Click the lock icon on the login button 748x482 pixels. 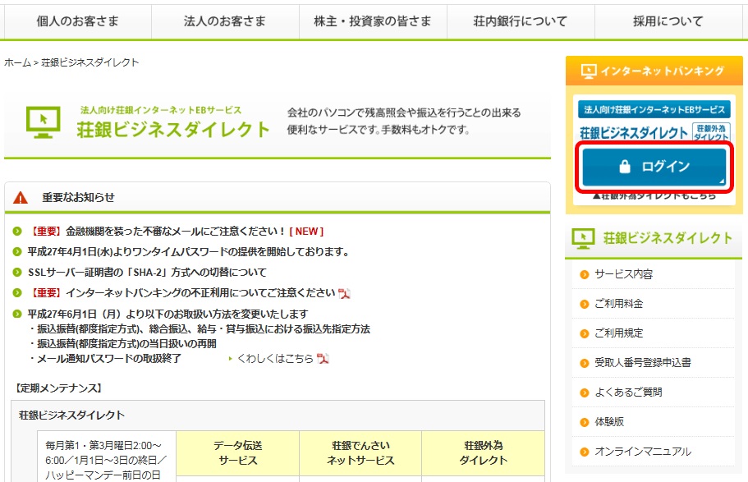[x=625, y=166]
